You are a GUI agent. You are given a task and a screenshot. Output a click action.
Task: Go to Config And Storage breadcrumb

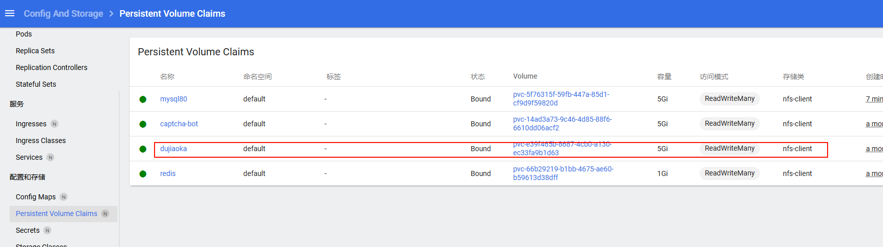tap(64, 14)
